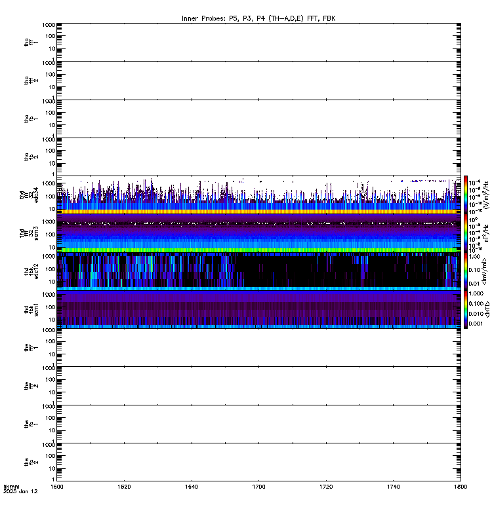
Task: Click the '1800' time axis label
Action: pyautogui.click(x=461, y=487)
